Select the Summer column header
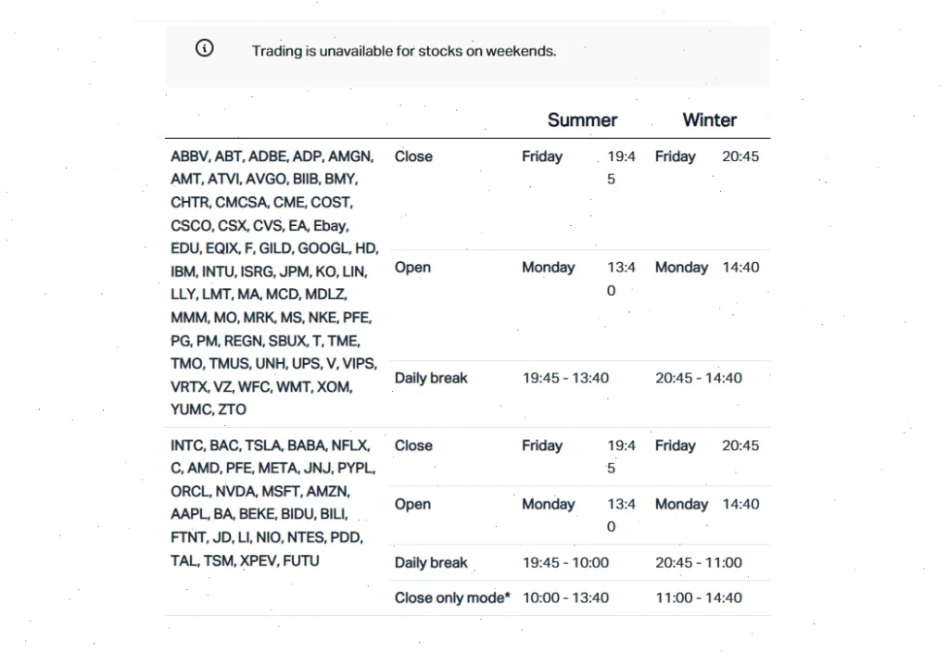Screen dimensions: 949x653 (582, 119)
